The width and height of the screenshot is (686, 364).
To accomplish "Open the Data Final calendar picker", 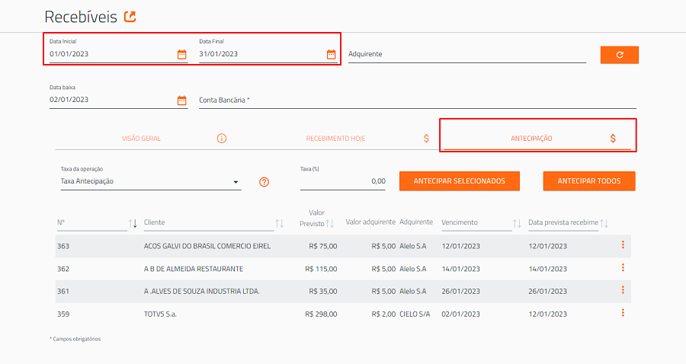I will click(x=332, y=54).
